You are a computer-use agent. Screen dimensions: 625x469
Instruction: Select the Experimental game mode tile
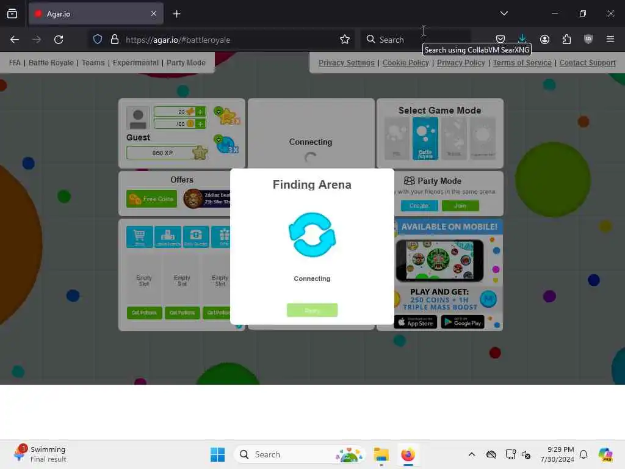[483, 139]
